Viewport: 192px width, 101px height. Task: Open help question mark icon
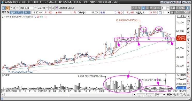180,2
